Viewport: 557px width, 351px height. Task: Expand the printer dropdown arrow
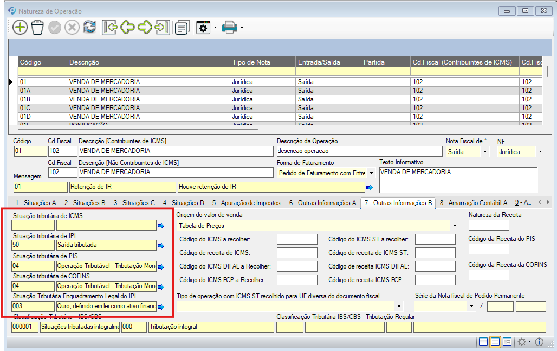[242, 27]
